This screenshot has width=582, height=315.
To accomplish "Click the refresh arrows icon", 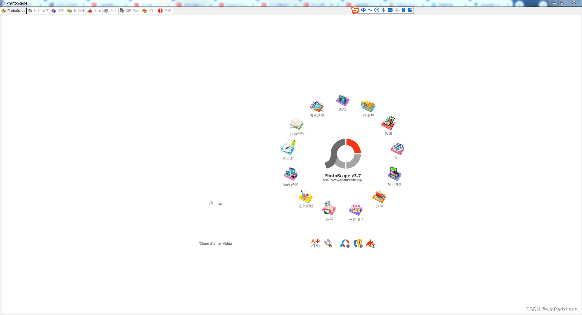I will pos(211,203).
